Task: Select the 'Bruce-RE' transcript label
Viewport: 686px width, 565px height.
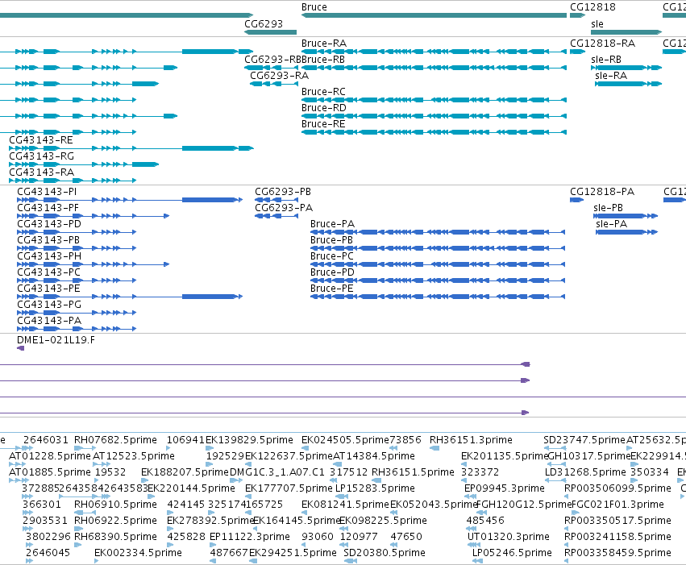Action: pos(323,124)
